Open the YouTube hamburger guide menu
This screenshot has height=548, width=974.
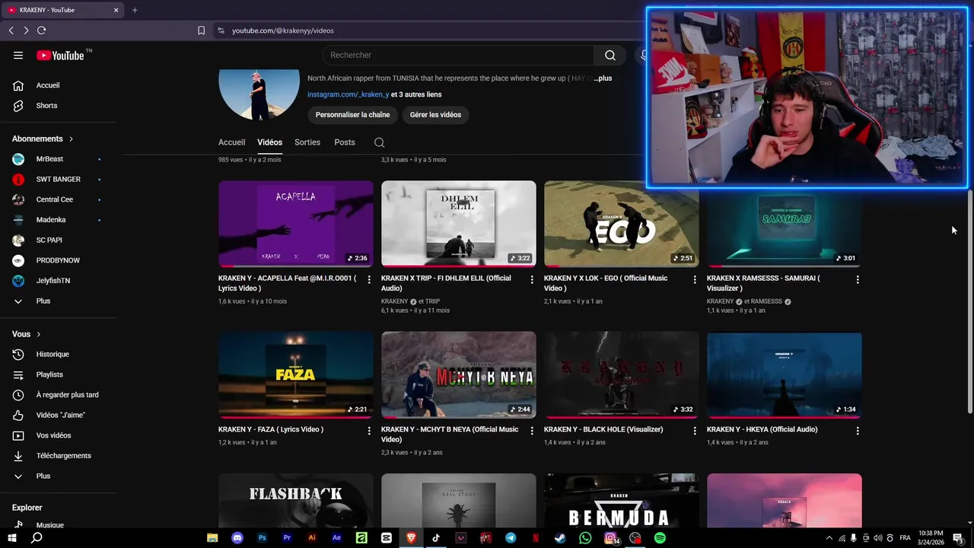18,55
